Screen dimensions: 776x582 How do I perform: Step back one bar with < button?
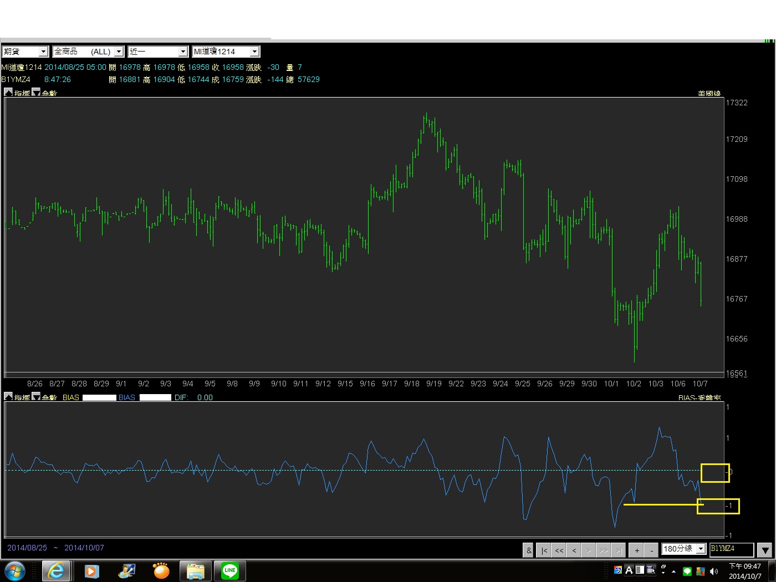coord(574,550)
